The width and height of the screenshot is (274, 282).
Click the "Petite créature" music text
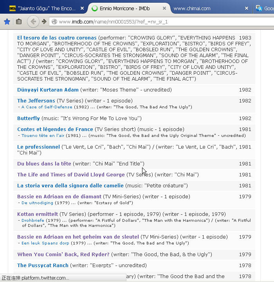165,186
